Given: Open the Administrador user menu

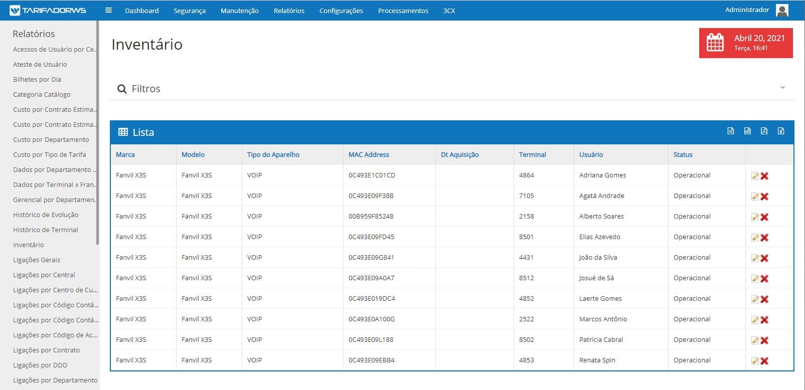Looking at the screenshot, I should point(756,10).
